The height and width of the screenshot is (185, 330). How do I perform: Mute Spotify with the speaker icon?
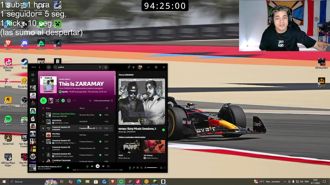[x=145, y=168]
